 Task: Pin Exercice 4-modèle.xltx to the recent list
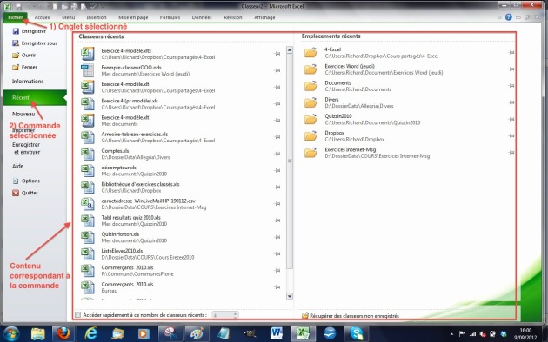click(277, 53)
